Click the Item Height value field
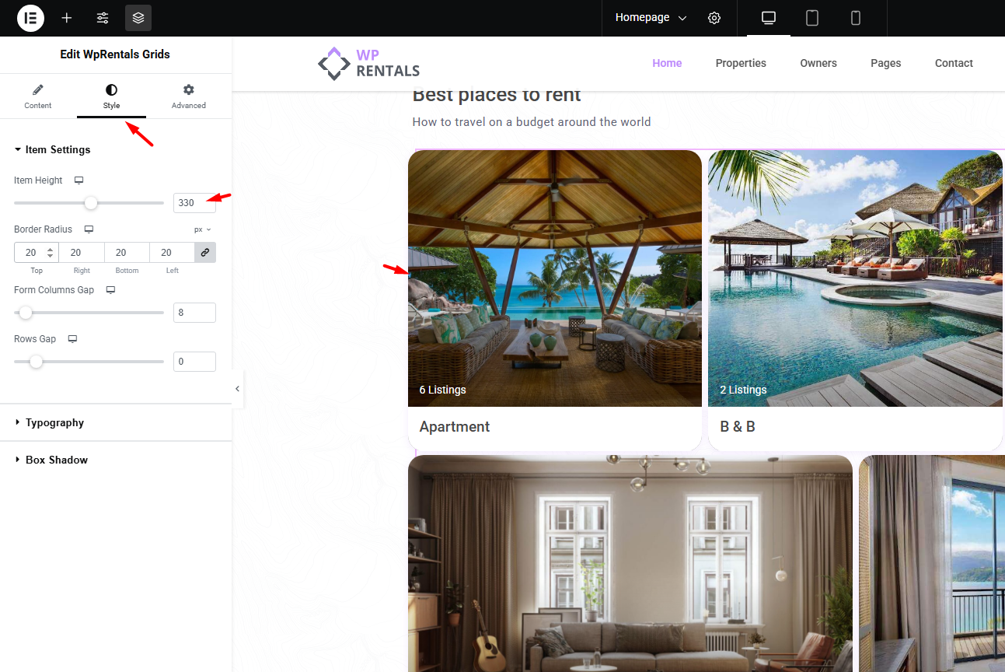Image resolution: width=1005 pixels, height=672 pixels. pyautogui.click(x=194, y=203)
